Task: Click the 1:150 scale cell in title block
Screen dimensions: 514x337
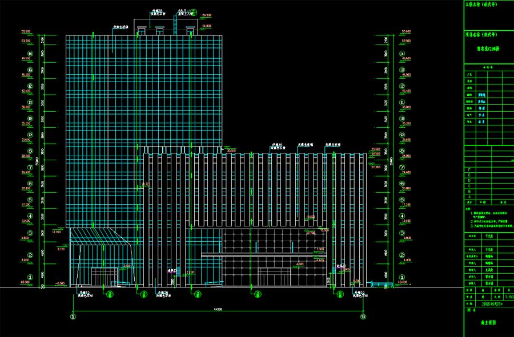Action: tap(509, 297)
